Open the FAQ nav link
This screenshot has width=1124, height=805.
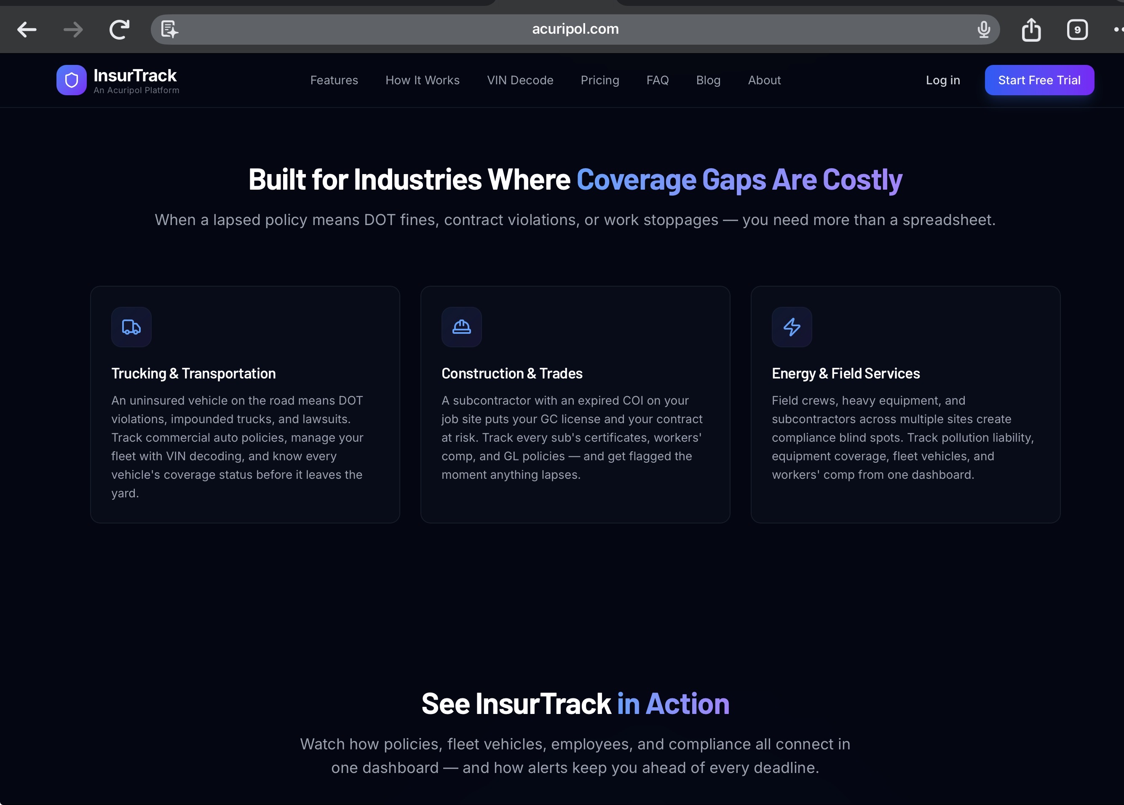[x=657, y=80]
